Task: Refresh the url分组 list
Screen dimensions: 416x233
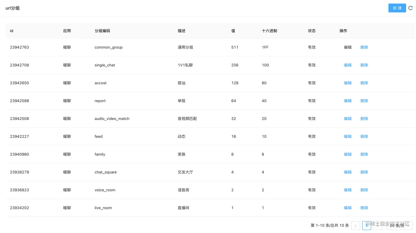Action: click(x=410, y=8)
